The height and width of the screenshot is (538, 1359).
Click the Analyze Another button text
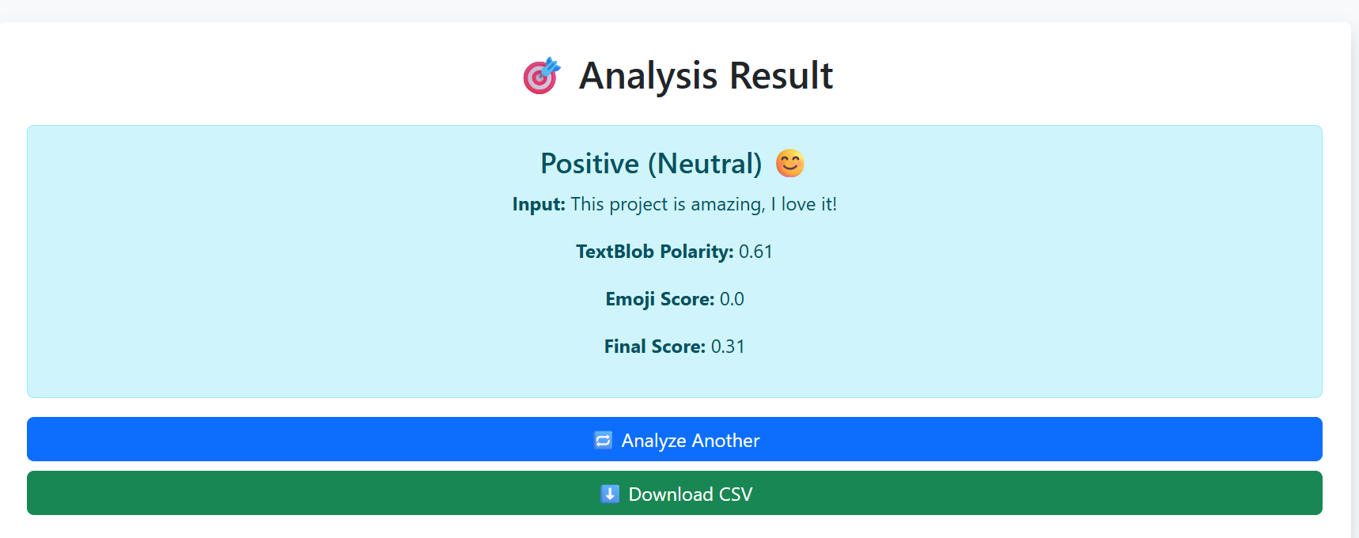tap(690, 440)
